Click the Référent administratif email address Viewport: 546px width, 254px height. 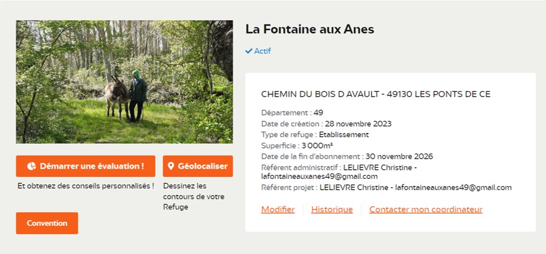(320, 176)
